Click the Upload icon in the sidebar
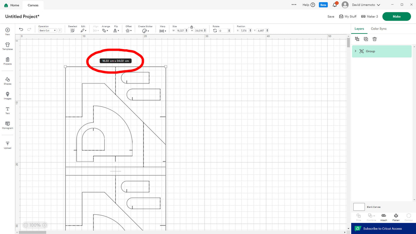Image resolution: width=416 pixels, height=234 pixels. coord(8,145)
